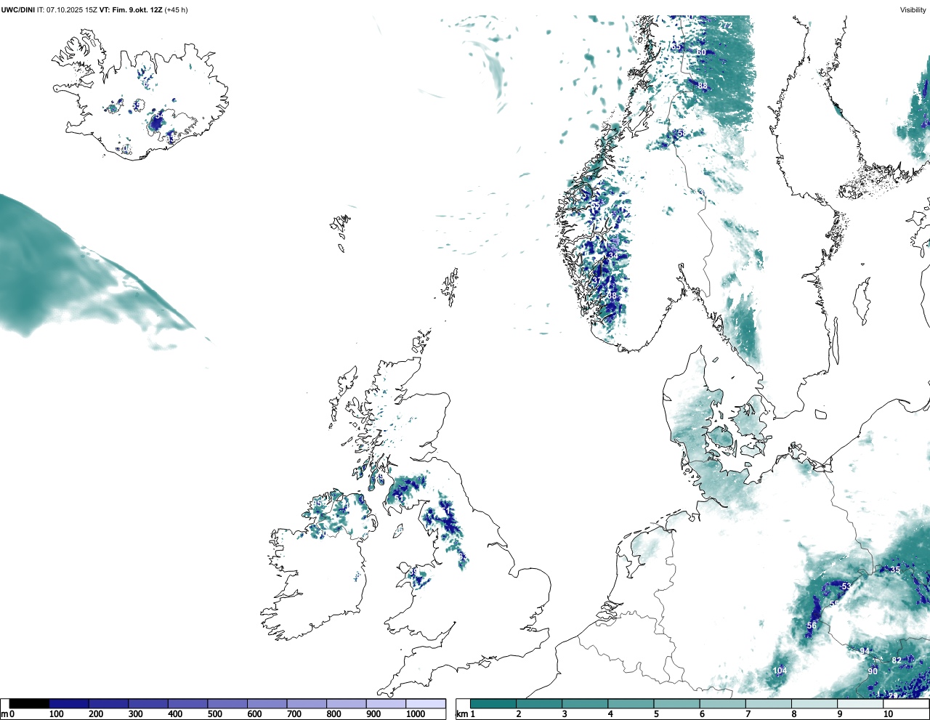Image resolution: width=930 pixels, height=720 pixels.
Task: Click the Visibility title in the top-right corner
Action: point(913,10)
